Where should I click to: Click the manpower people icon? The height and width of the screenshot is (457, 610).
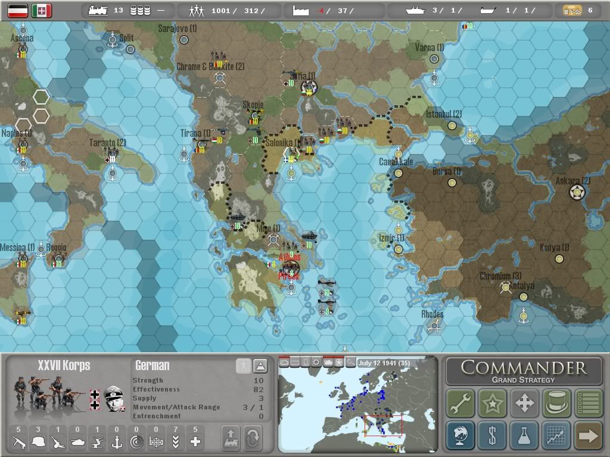pos(196,11)
